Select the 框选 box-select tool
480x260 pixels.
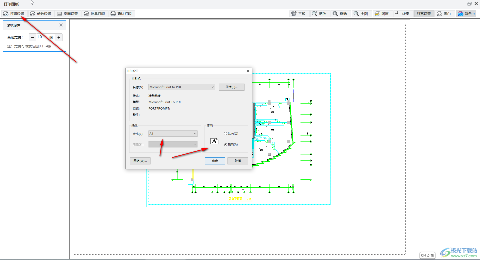[x=341, y=14]
